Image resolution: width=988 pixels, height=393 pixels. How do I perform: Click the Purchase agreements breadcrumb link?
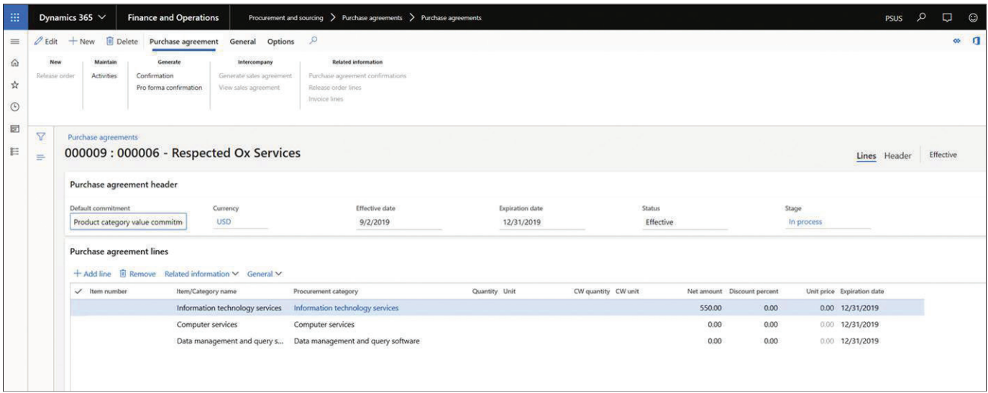102,137
